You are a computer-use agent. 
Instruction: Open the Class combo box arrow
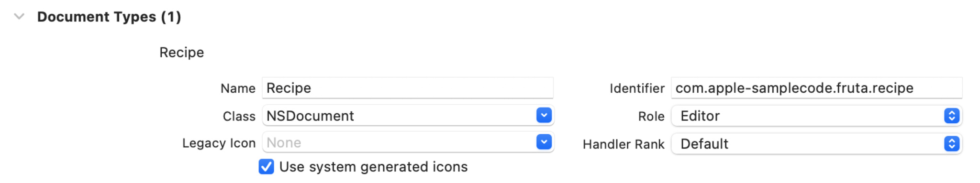click(544, 115)
